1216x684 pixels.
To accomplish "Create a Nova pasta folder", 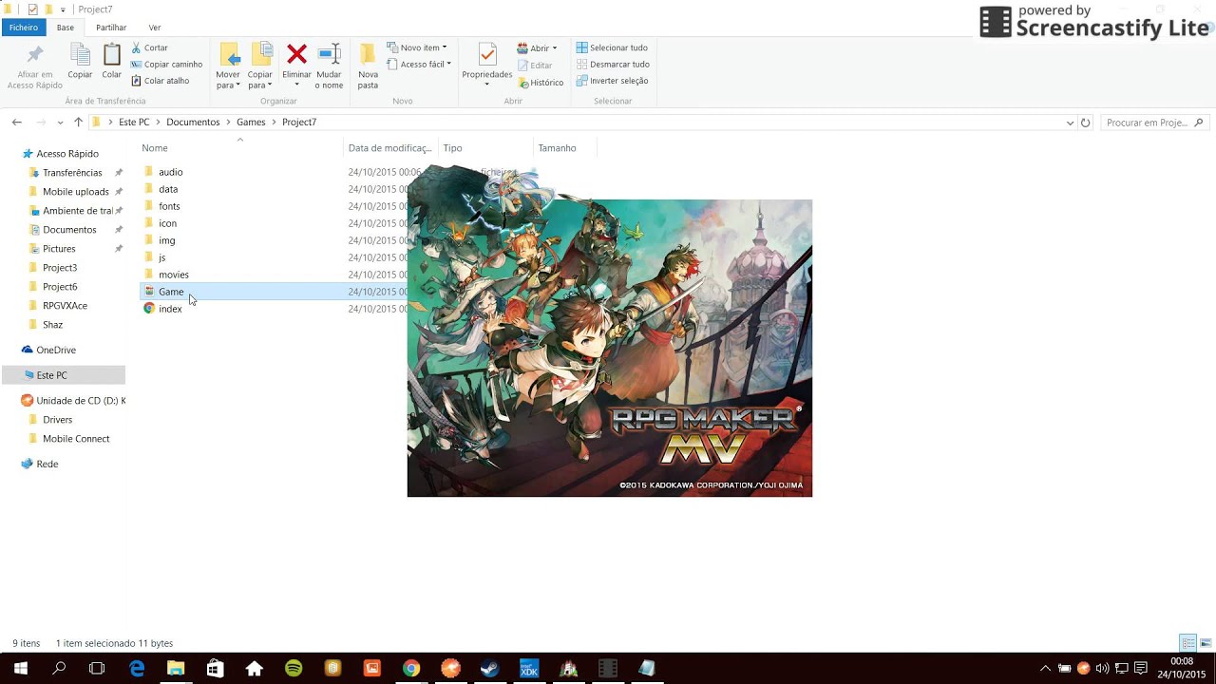I will 368,65.
